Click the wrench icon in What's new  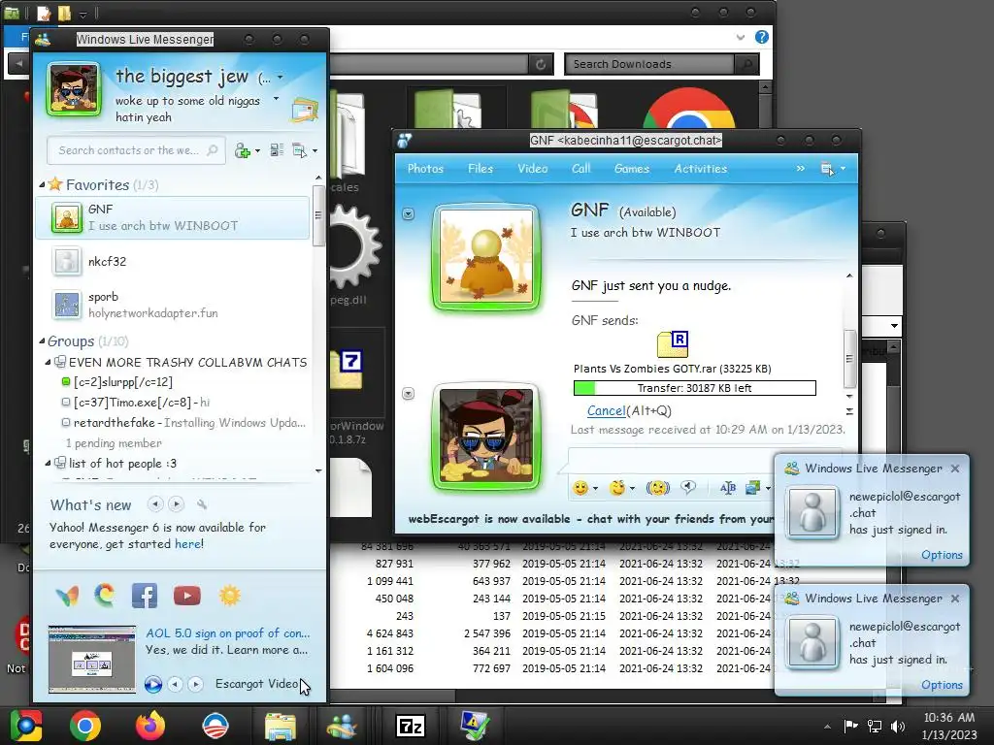pyautogui.click(x=202, y=504)
